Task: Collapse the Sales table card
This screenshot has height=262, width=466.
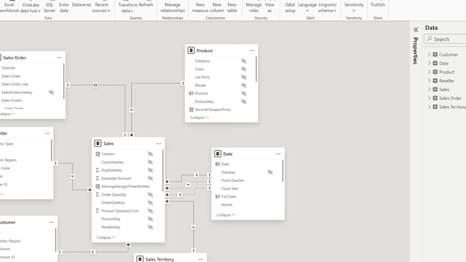Action: pos(106,238)
